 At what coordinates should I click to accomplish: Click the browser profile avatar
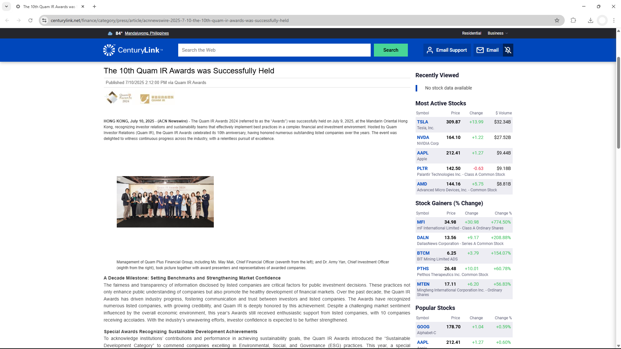click(x=602, y=20)
